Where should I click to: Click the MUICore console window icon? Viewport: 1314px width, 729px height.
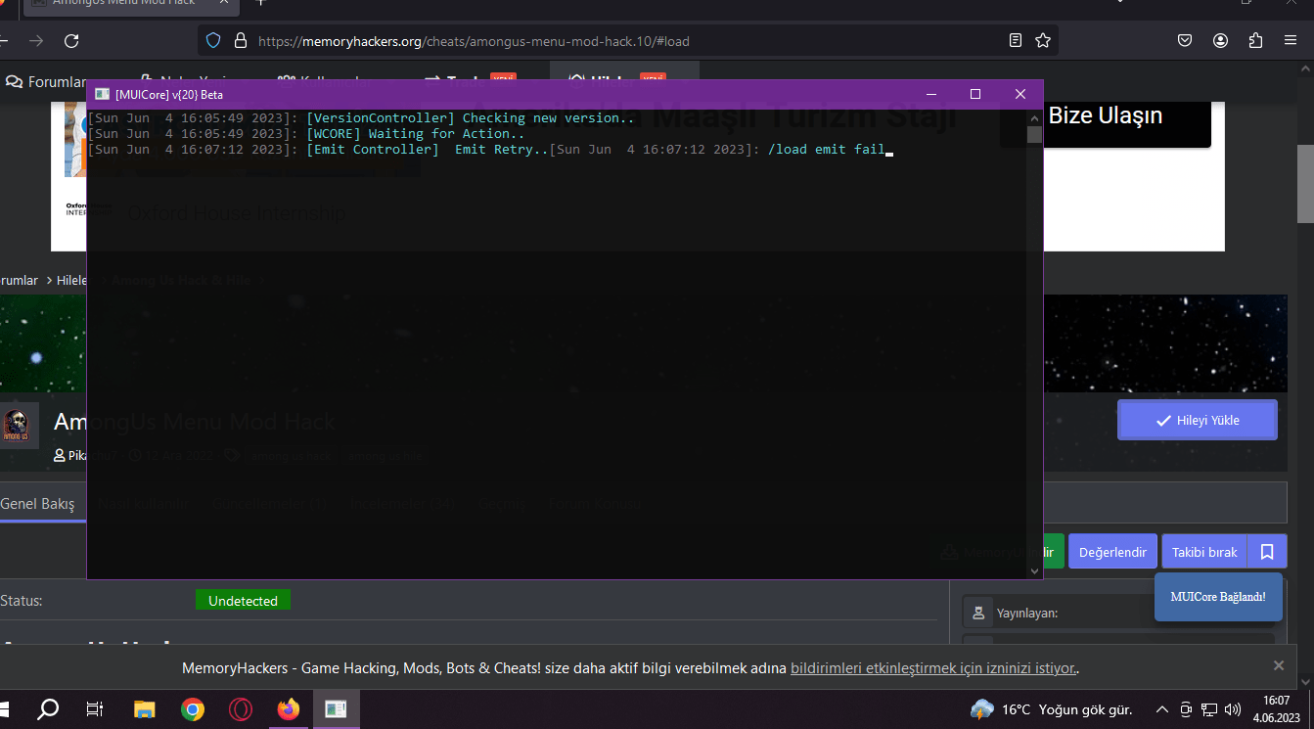tap(102, 94)
